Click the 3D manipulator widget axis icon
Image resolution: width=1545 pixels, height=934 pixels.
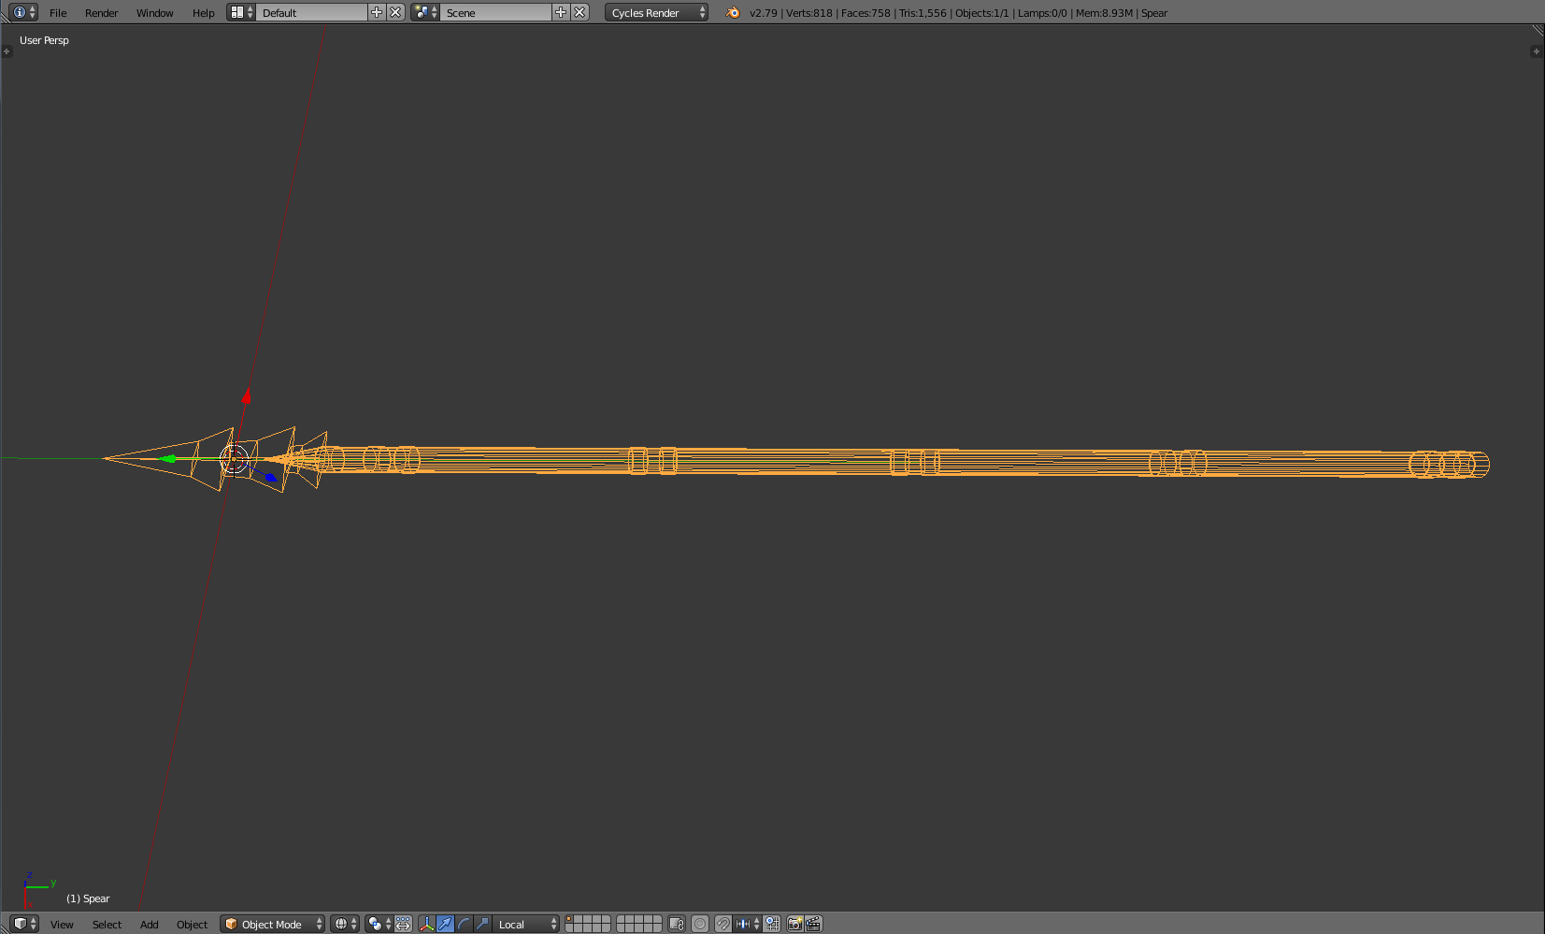tap(427, 924)
